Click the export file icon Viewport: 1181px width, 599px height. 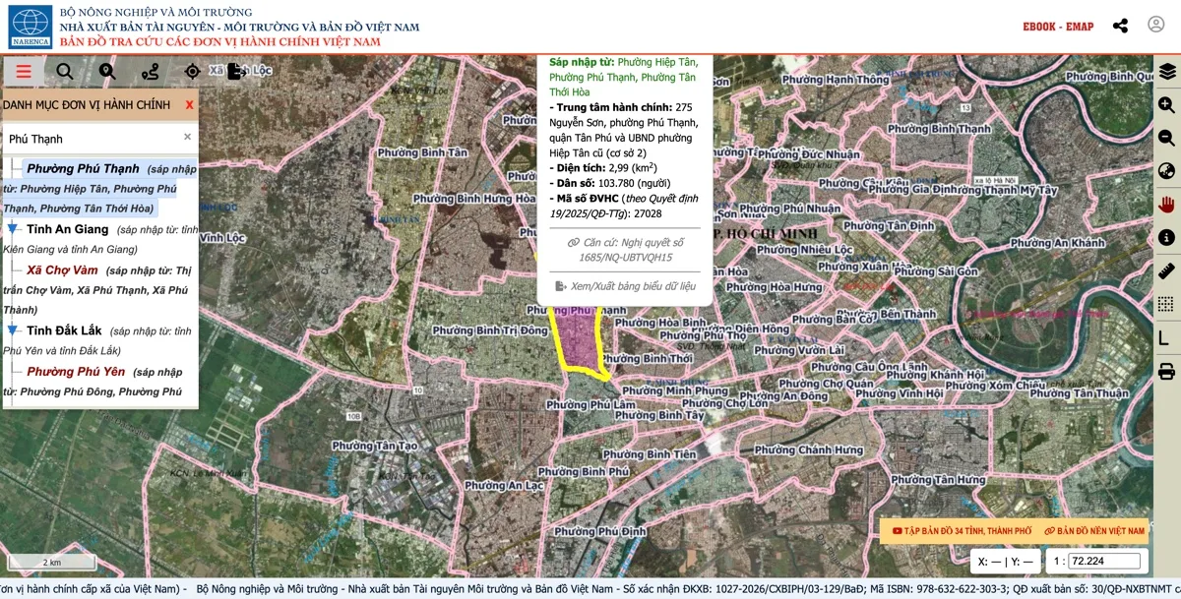tap(236, 71)
